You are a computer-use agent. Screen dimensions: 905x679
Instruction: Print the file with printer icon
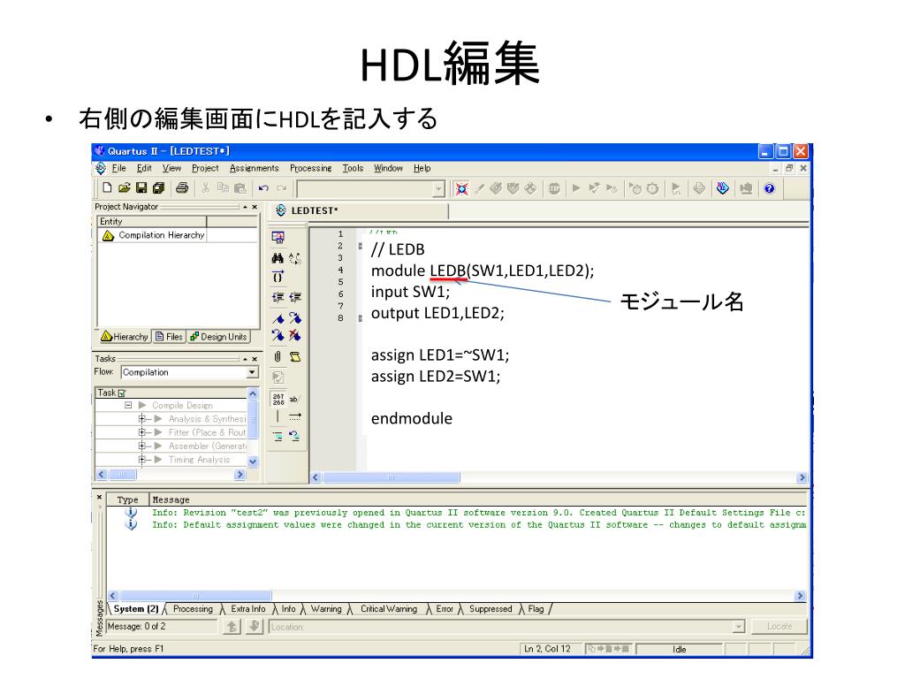[x=182, y=187]
